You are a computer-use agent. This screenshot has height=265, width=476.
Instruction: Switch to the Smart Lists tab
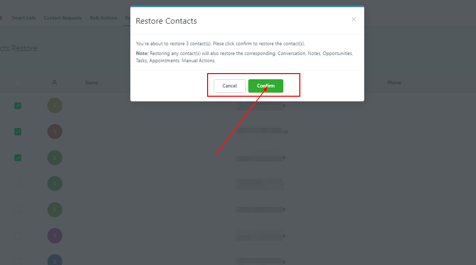(24, 18)
